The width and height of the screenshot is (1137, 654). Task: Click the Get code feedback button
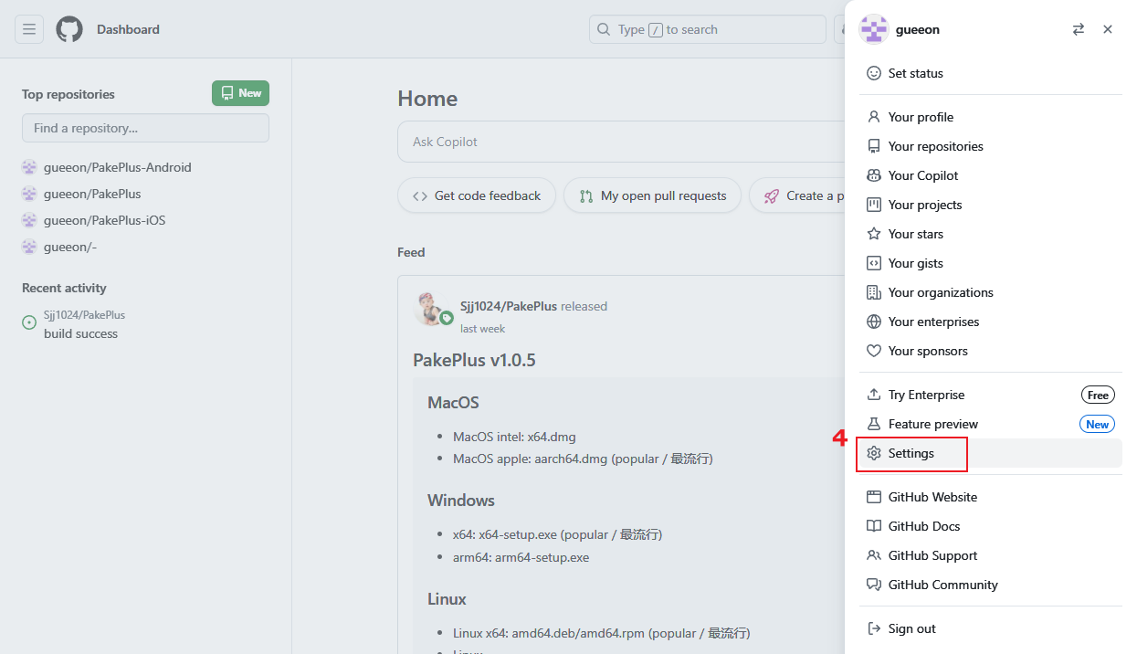click(477, 195)
